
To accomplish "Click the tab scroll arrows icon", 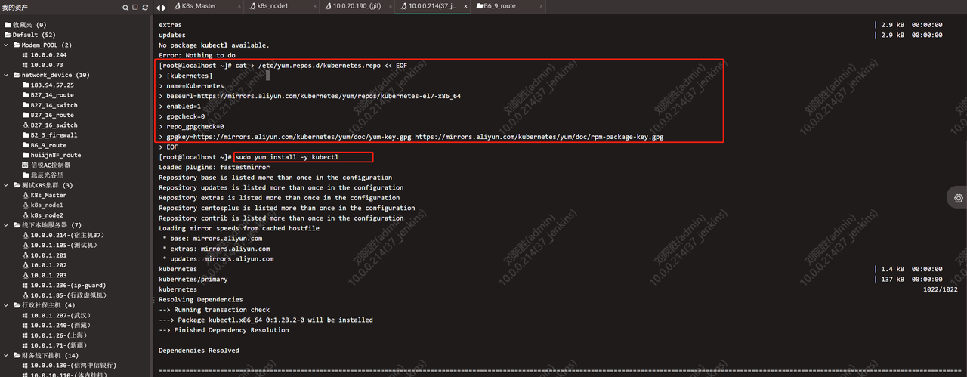I will point(161,8).
